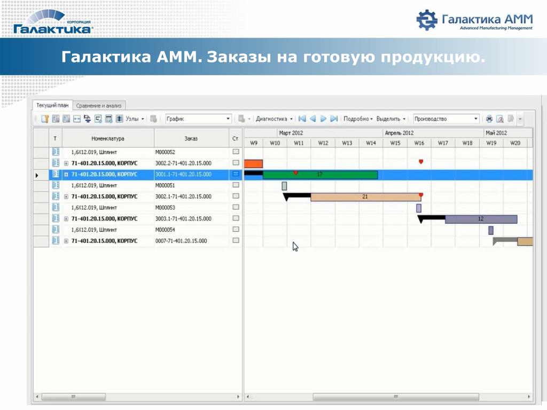Select the orange Gantt bar in W9
This screenshot has width=547, height=410.
point(253,164)
